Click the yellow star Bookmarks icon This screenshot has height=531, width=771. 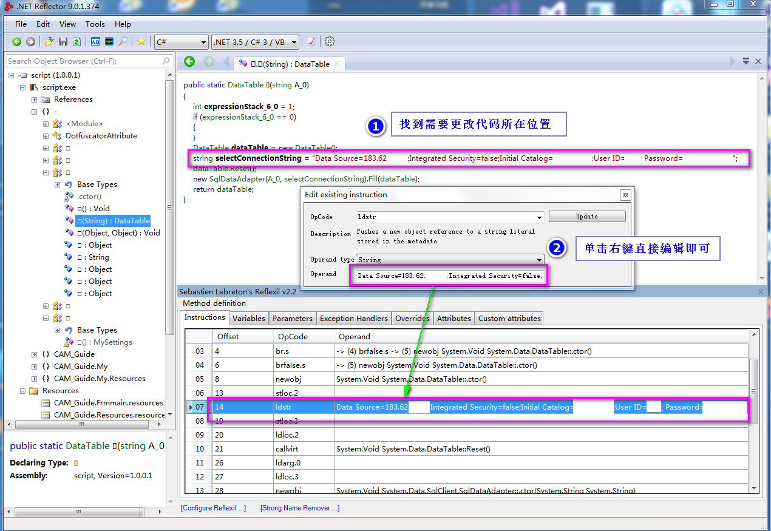click(x=141, y=42)
